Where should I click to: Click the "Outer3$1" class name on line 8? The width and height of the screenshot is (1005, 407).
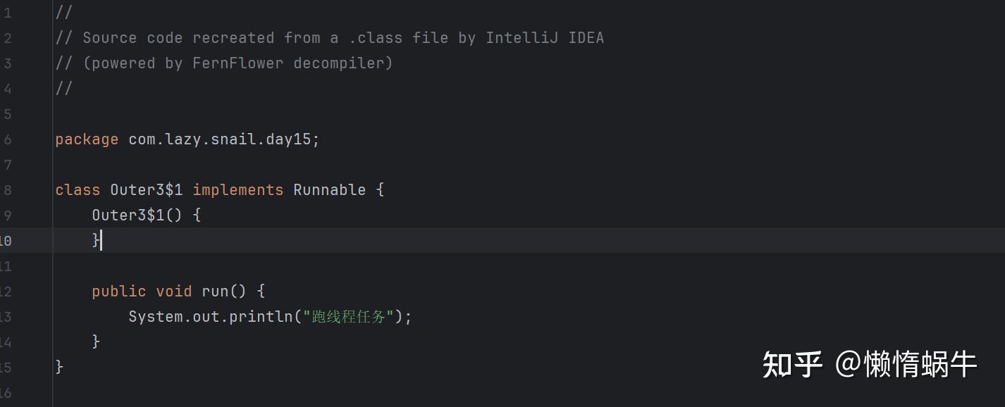click(146, 190)
